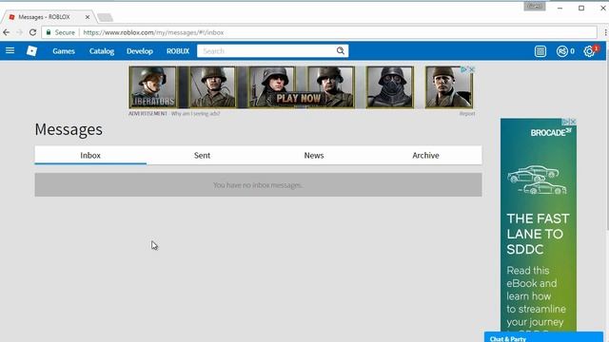Click the Robux balance icon

pos(562,51)
